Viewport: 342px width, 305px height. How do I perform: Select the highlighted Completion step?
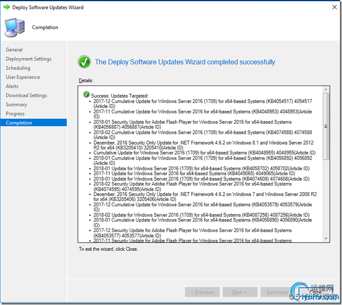pyautogui.click(x=33, y=123)
